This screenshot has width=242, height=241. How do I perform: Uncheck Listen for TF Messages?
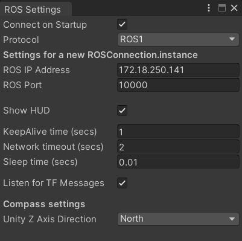[123, 183]
